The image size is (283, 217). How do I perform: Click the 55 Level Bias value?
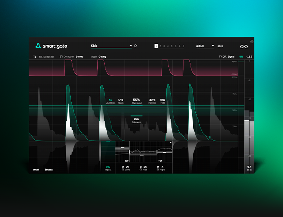pyautogui.click(x=110, y=100)
